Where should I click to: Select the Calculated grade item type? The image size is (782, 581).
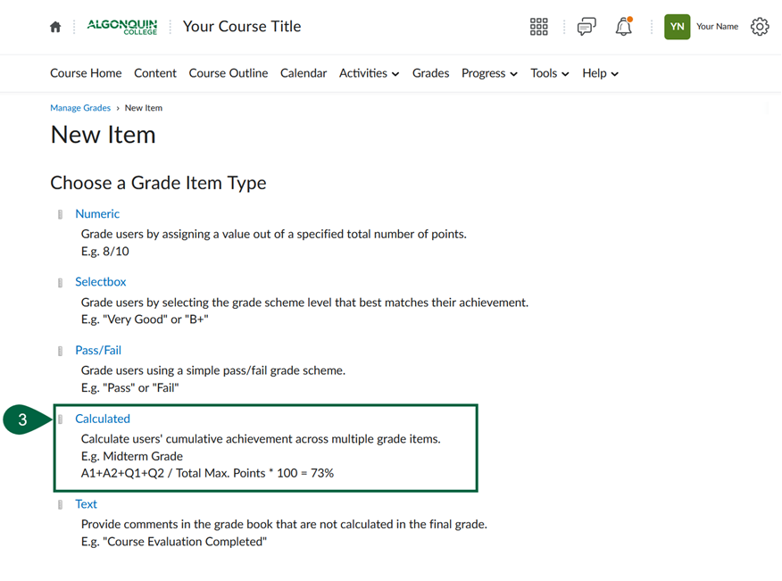(x=103, y=418)
